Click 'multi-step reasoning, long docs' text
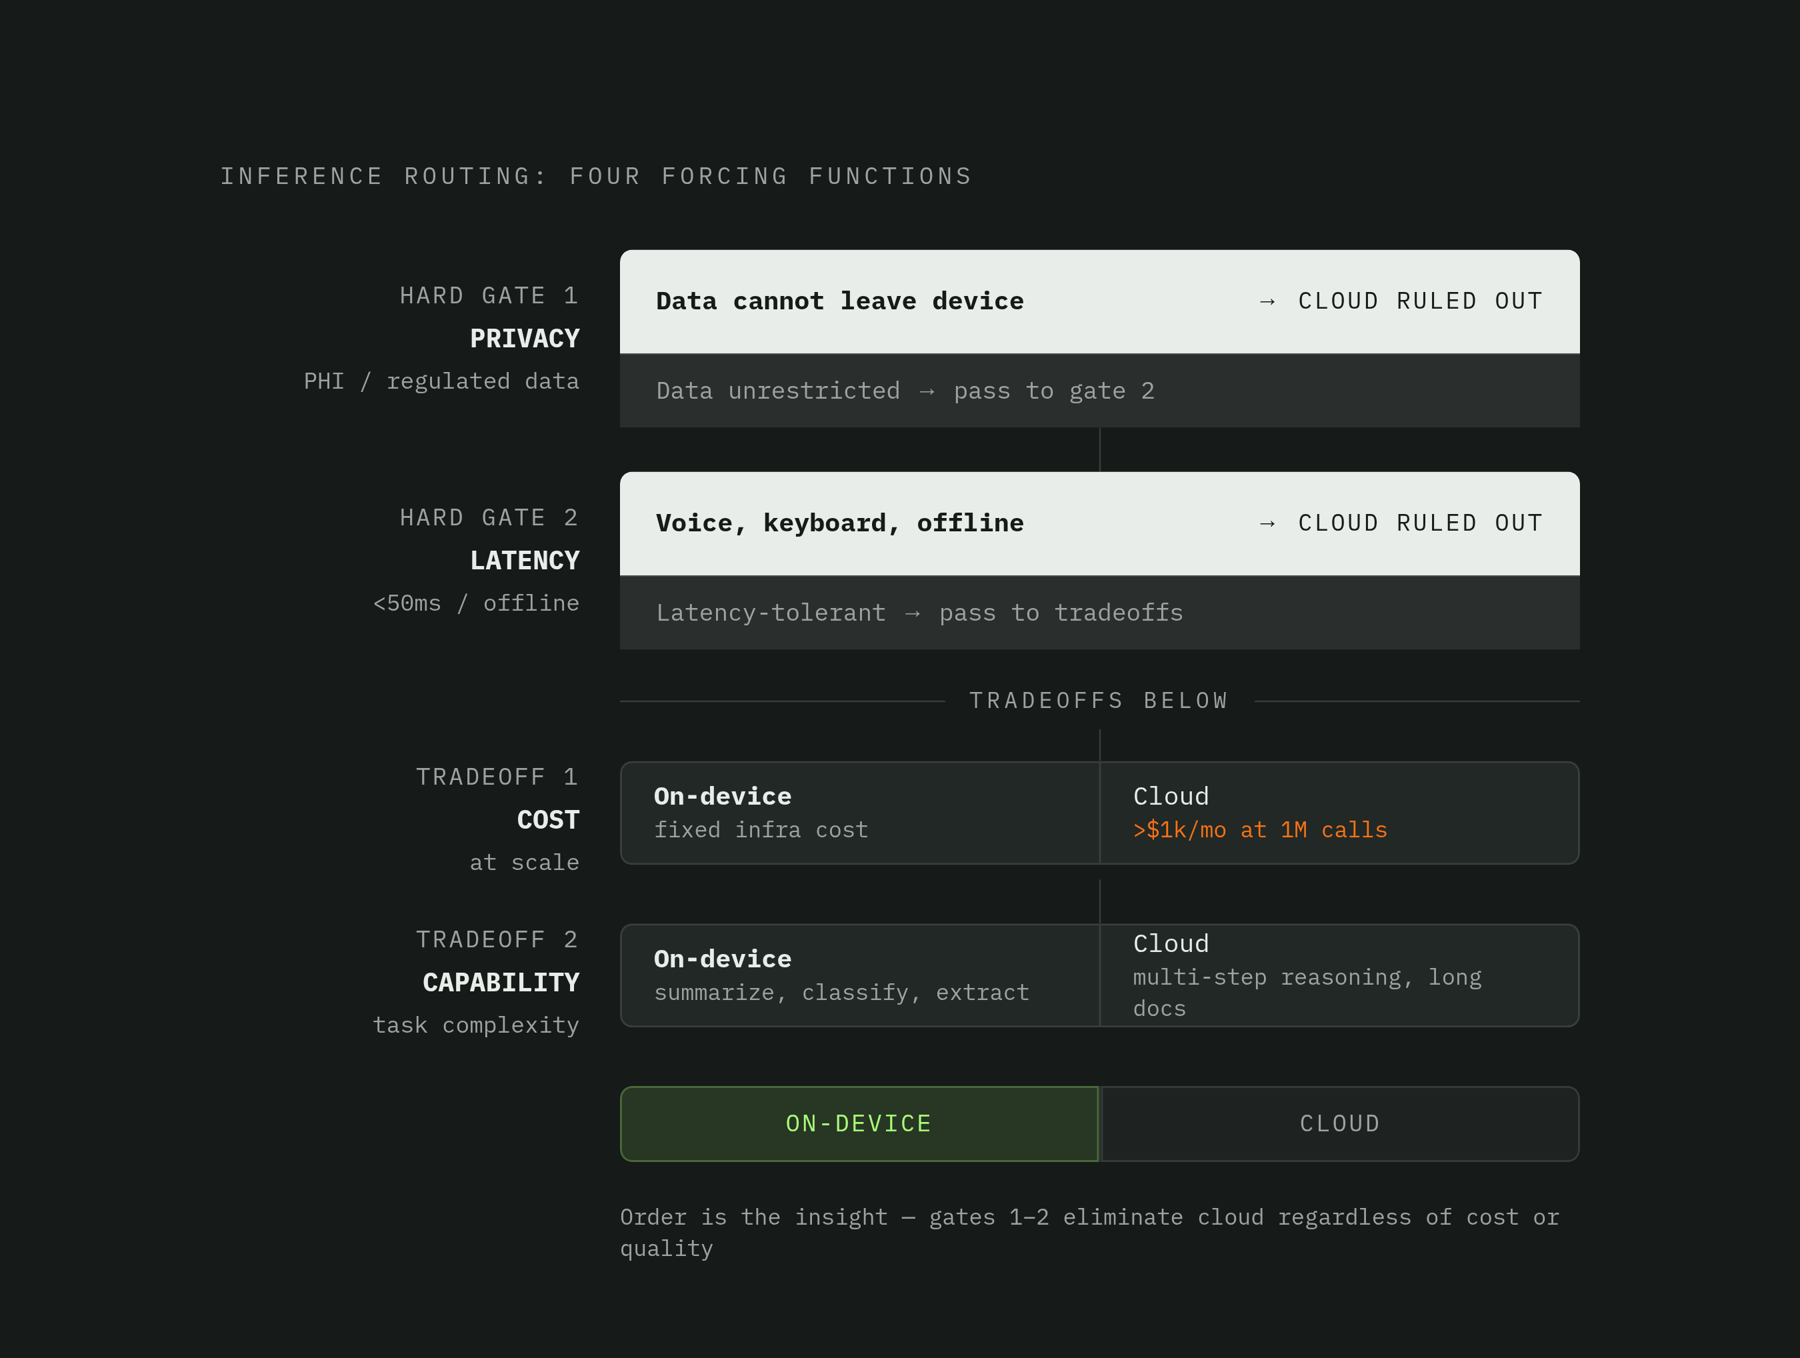Viewport: 1800px width, 1358px height. 1307,993
